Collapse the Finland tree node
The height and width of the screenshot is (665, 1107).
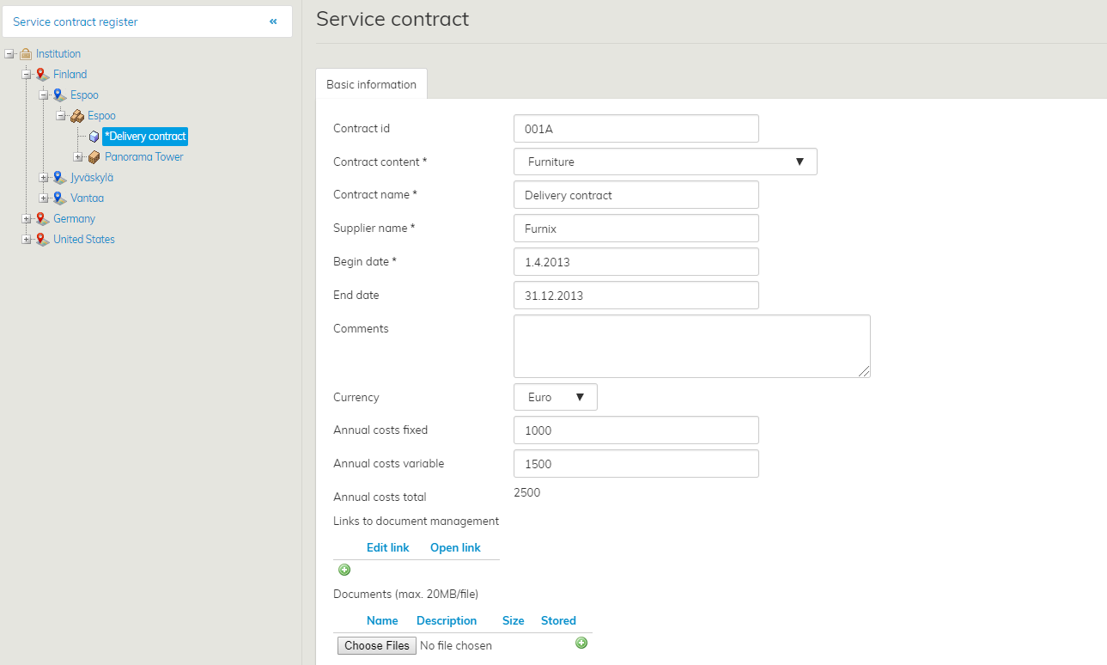coord(27,75)
